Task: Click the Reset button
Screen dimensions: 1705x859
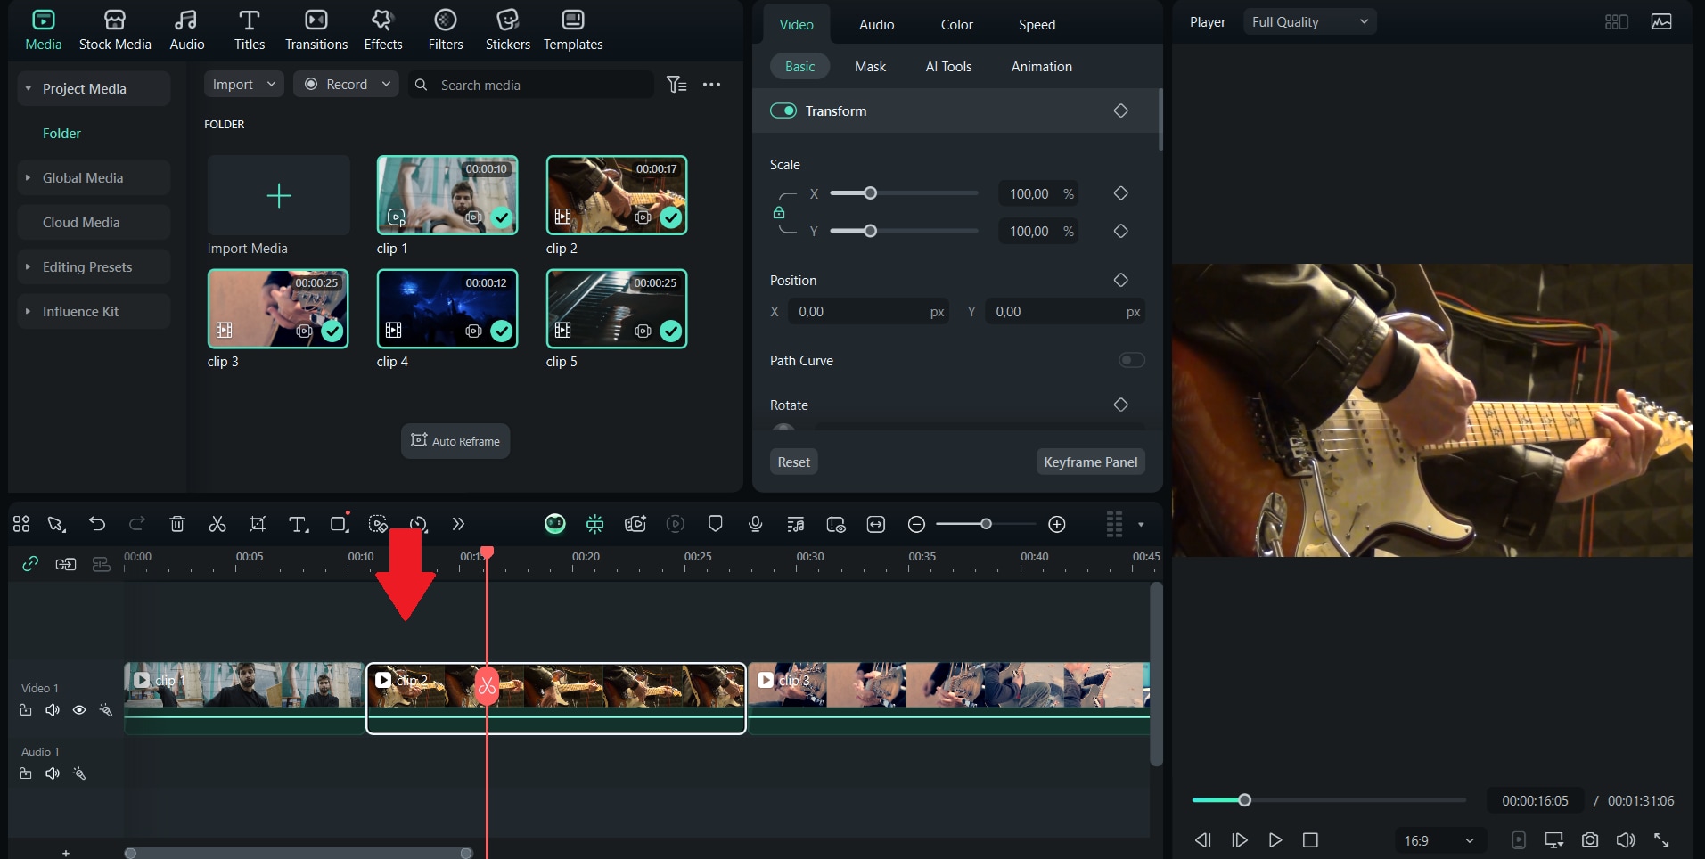Action: 794,462
